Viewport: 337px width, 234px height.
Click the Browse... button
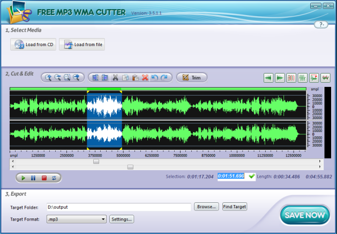click(207, 207)
